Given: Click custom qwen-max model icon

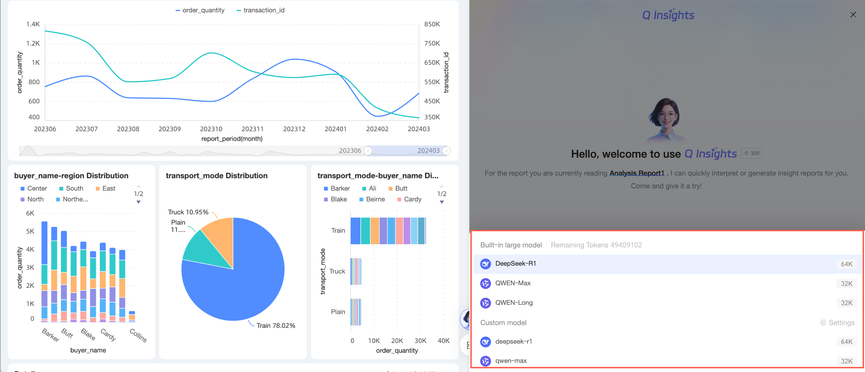Looking at the screenshot, I should (486, 361).
